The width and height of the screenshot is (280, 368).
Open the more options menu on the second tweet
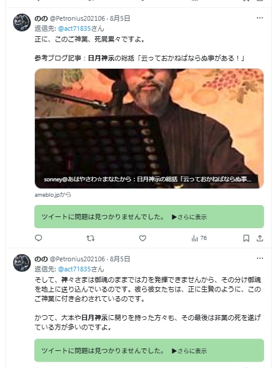260,258
